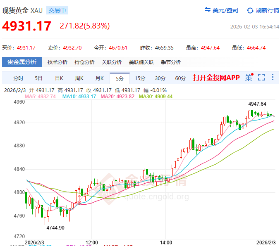Click 刷新行情 refresh text
This screenshot has height=246, width=280.
tap(267, 10)
